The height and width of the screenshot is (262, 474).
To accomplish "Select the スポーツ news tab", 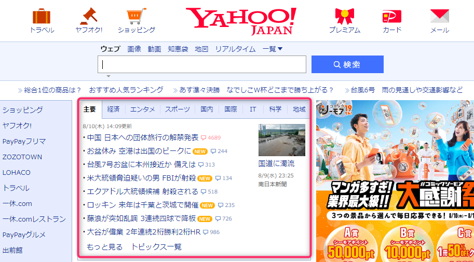I will tap(178, 109).
